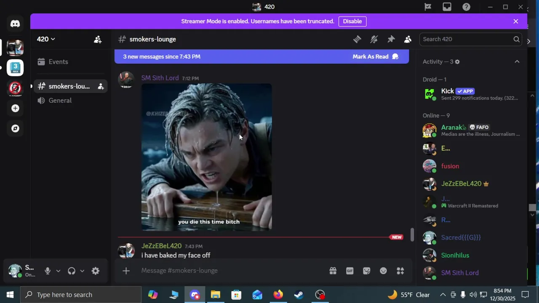Open Steam from taskbar
This screenshot has width=539, height=303.
coord(299,295)
